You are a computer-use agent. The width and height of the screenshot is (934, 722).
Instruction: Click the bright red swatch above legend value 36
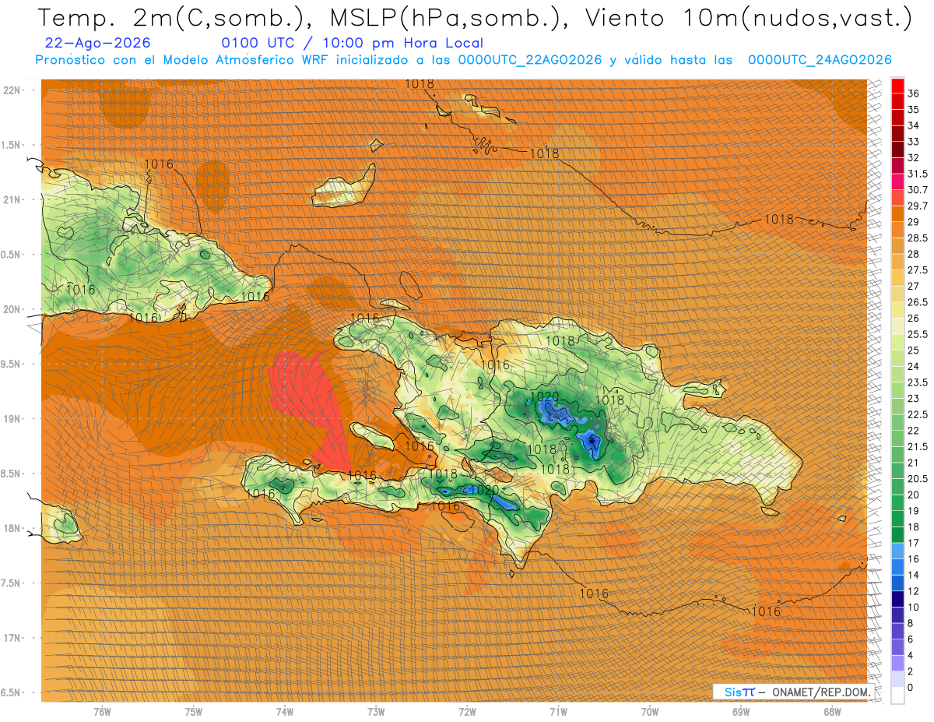897,85
